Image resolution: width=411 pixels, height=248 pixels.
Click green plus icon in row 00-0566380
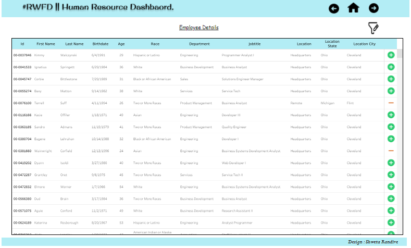point(391,199)
